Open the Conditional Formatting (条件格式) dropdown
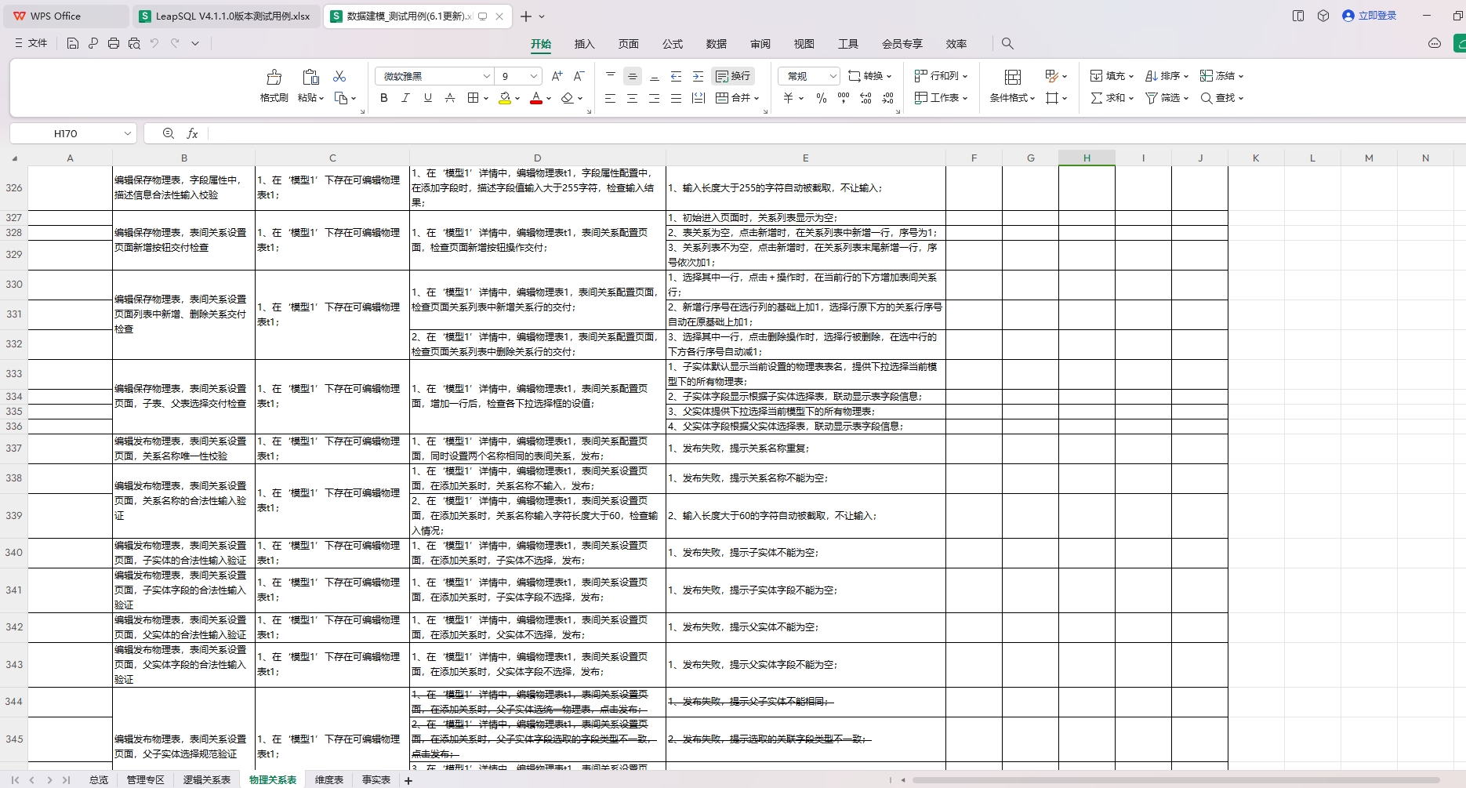Screen dimensions: 1466x788 click(x=1012, y=98)
